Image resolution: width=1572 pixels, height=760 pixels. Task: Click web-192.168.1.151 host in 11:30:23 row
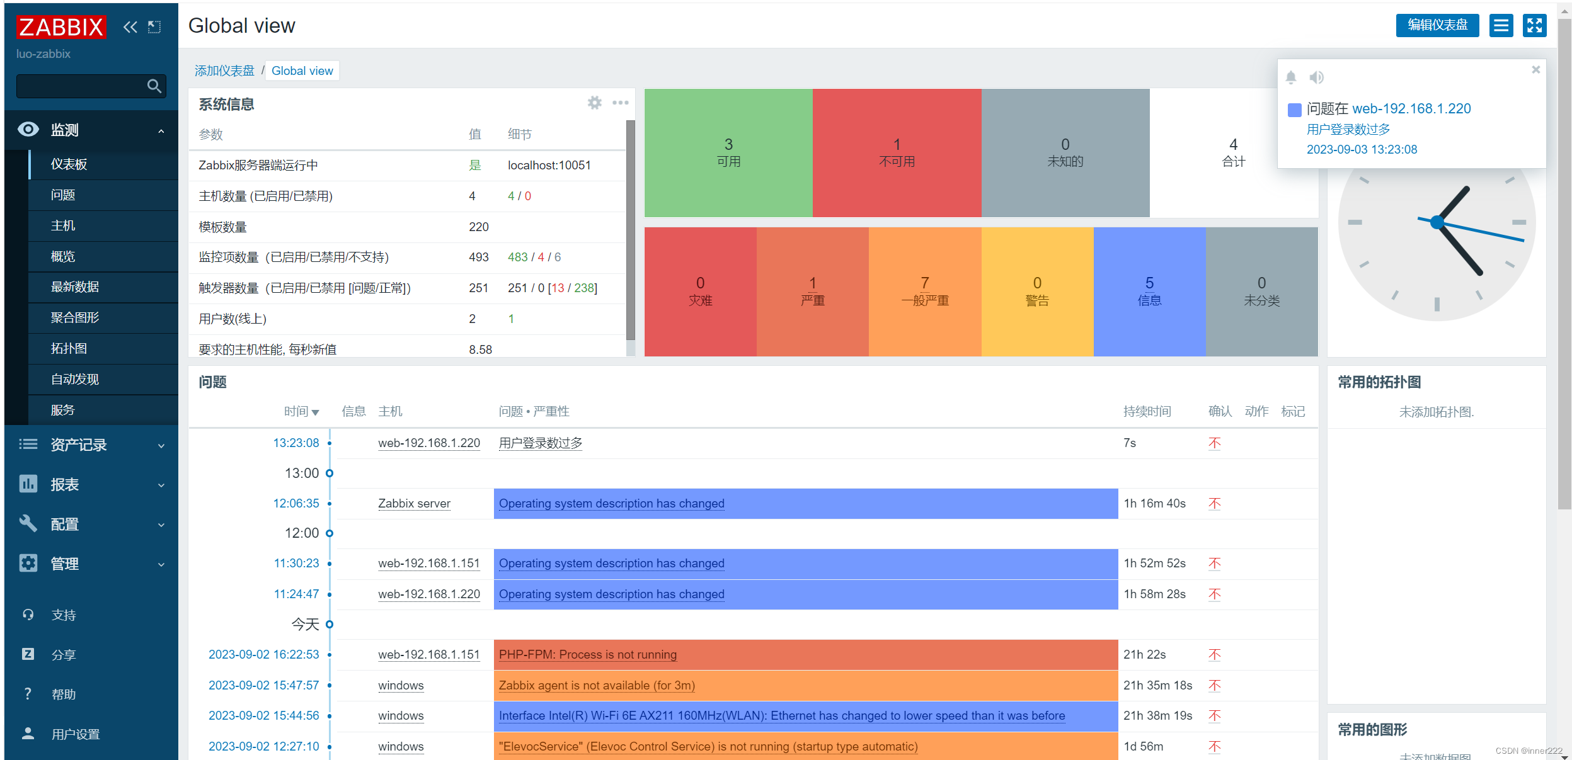click(x=429, y=563)
